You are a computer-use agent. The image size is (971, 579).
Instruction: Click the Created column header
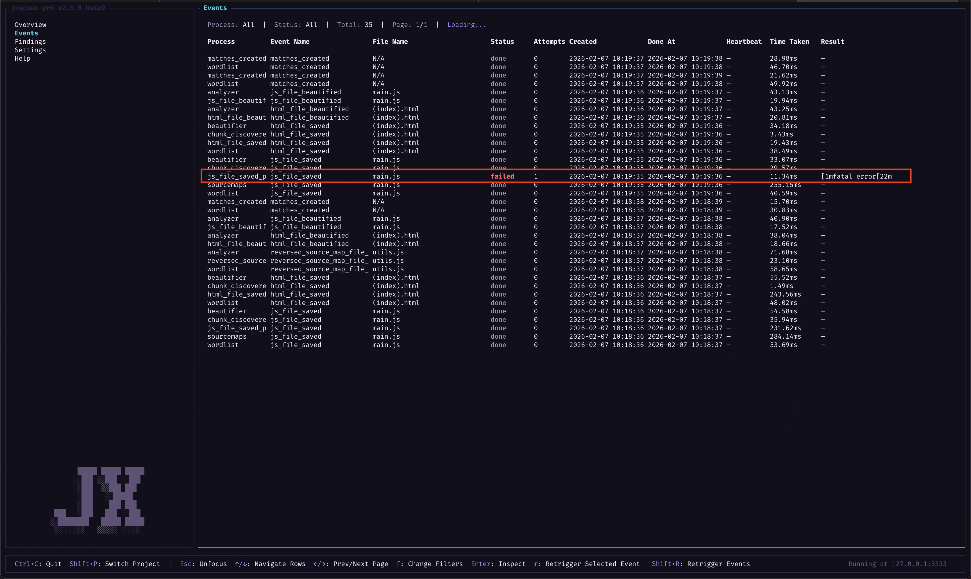pyautogui.click(x=583, y=41)
